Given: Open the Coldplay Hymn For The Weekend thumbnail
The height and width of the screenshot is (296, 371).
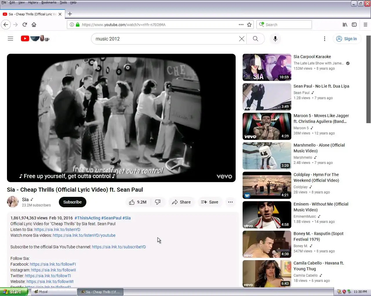Looking at the screenshot, I should coord(267,185).
